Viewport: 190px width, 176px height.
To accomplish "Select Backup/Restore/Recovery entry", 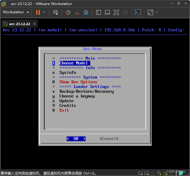I will pyautogui.click(x=86, y=92).
